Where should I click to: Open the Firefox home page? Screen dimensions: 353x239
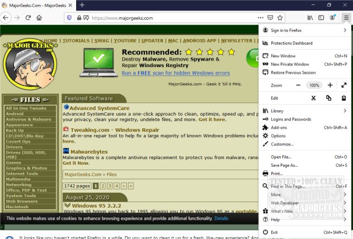[39, 18]
